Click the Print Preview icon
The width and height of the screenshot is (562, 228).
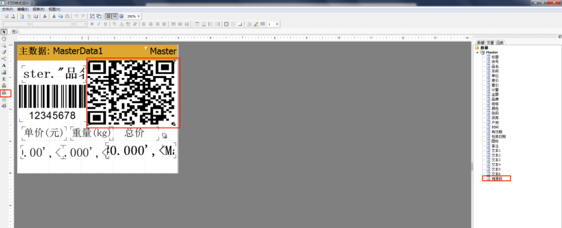(x=13, y=17)
